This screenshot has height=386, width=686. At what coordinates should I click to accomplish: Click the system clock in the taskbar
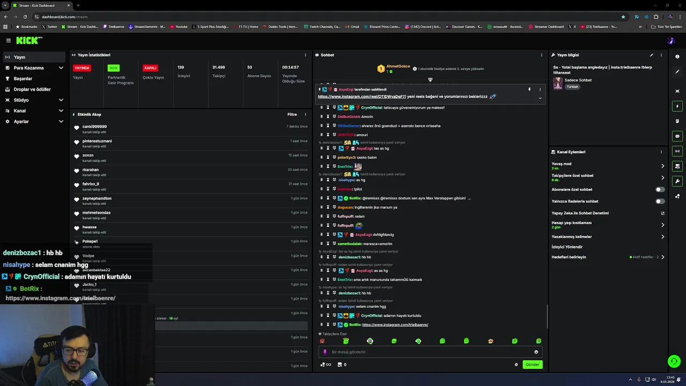tap(667, 380)
